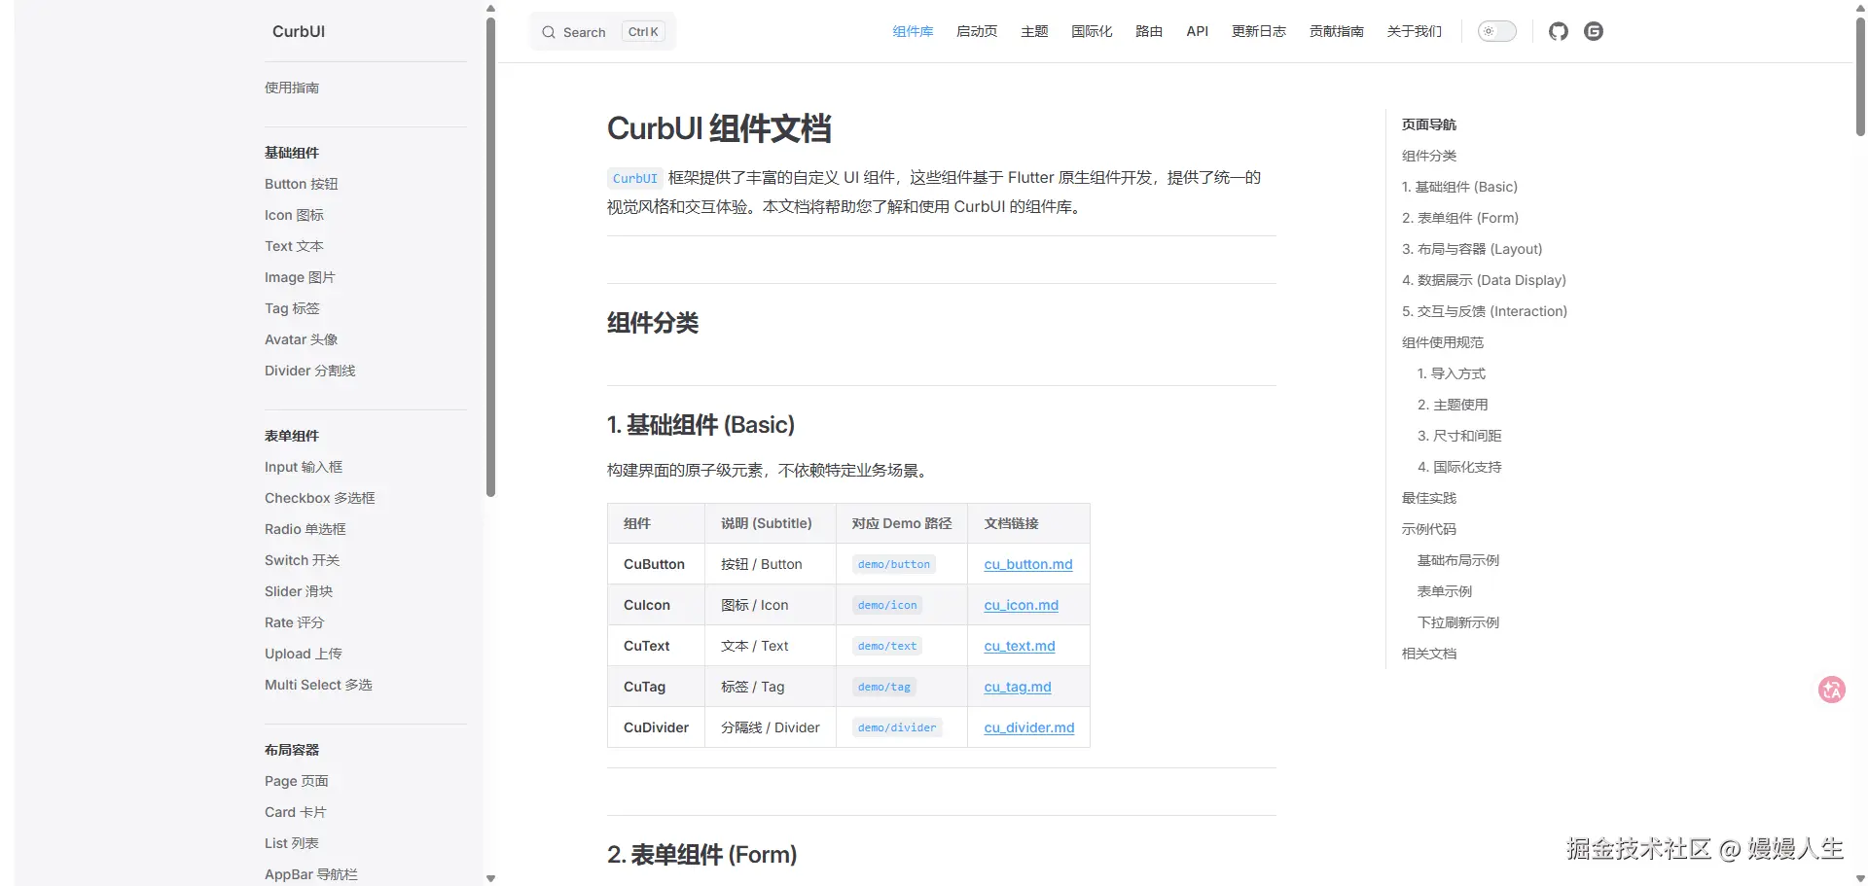Open the Page 页面 sidebar page
This screenshot has width=1868, height=886.
(x=297, y=781)
